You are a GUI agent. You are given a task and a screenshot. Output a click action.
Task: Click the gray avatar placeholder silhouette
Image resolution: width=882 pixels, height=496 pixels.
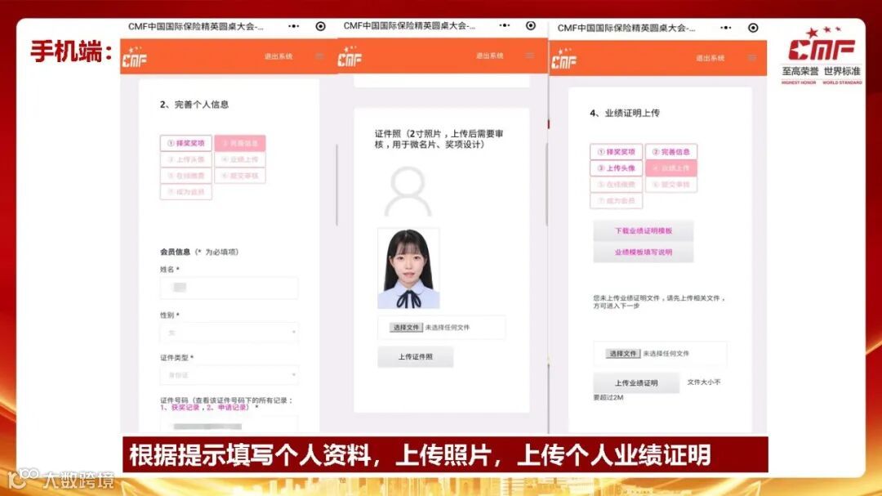(408, 191)
